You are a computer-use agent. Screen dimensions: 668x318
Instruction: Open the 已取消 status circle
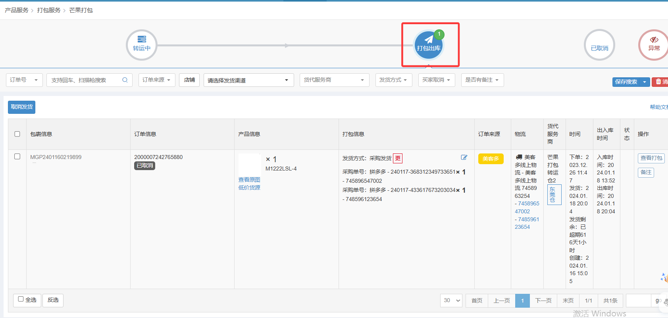[x=599, y=45]
